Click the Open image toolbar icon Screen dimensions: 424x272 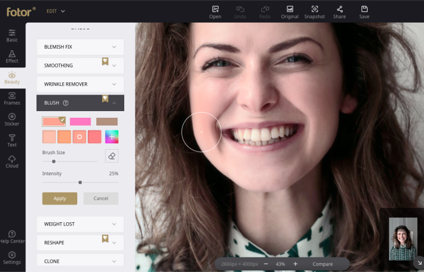point(215,12)
